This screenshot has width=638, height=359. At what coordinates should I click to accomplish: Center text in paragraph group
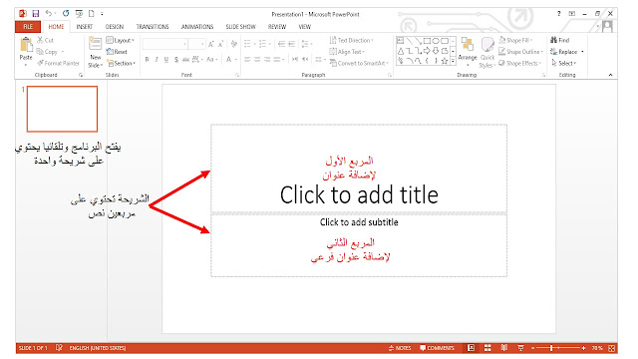tap(257, 60)
